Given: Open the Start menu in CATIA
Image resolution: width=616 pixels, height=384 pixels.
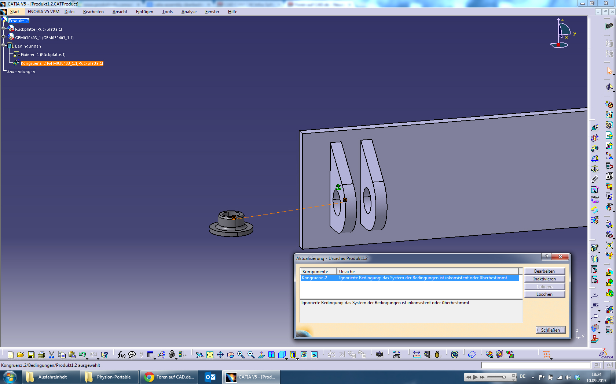Looking at the screenshot, I should [15, 12].
